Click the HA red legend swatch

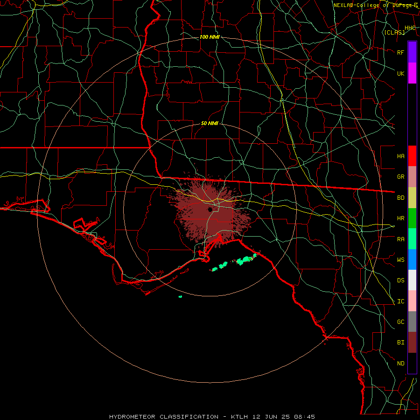412,156
